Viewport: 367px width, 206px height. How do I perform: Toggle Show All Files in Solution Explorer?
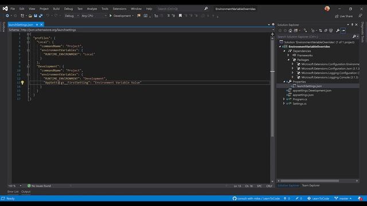(331, 30)
